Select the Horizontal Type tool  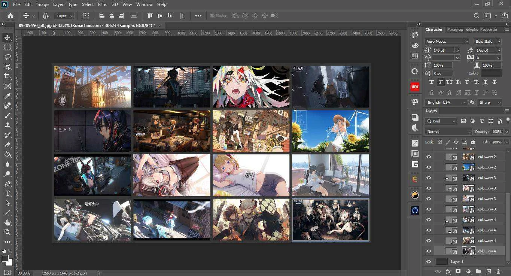point(7,193)
